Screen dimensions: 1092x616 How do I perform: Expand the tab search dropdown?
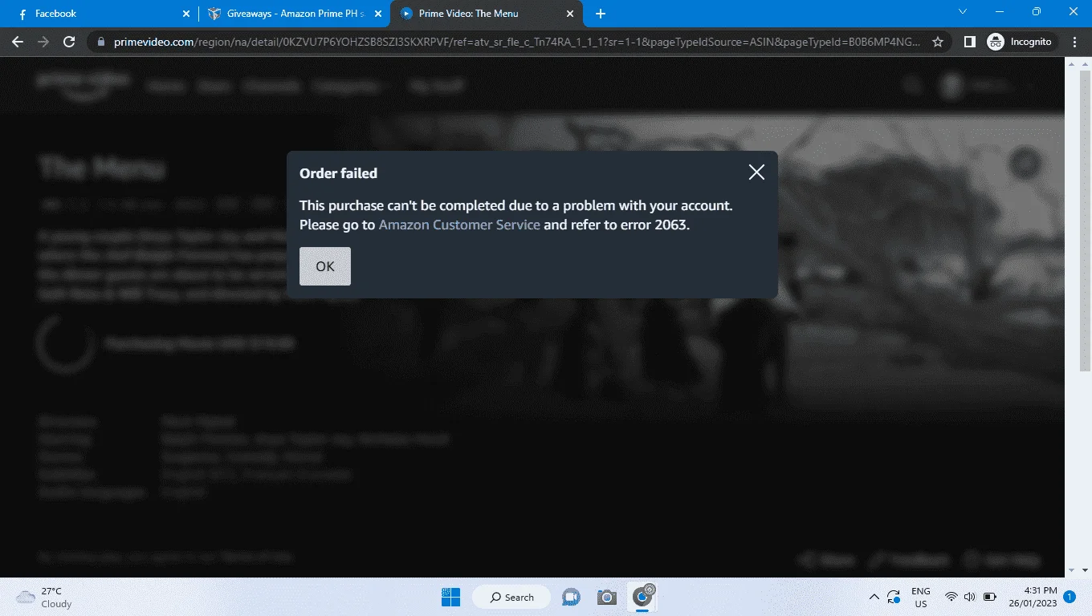tap(964, 12)
